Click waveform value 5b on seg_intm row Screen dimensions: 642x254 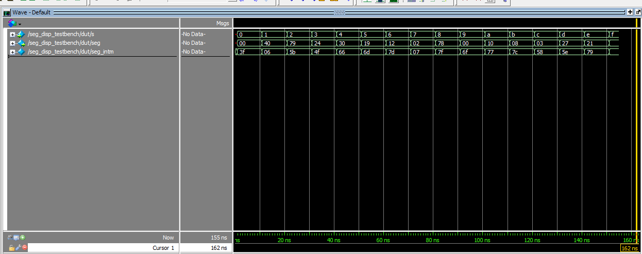(x=292, y=52)
